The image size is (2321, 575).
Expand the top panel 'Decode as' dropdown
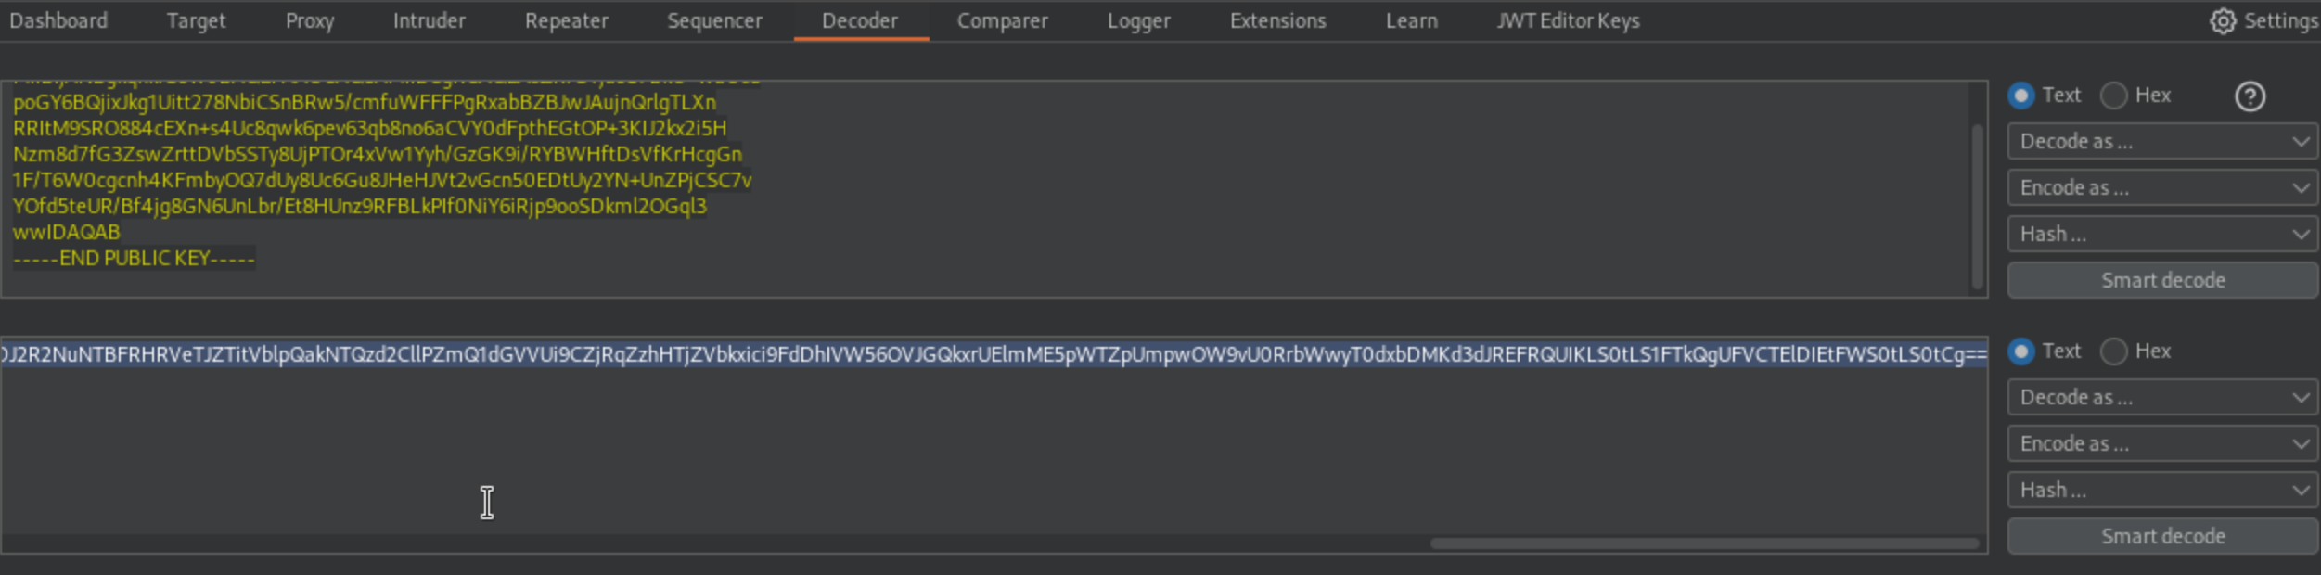coord(2161,142)
